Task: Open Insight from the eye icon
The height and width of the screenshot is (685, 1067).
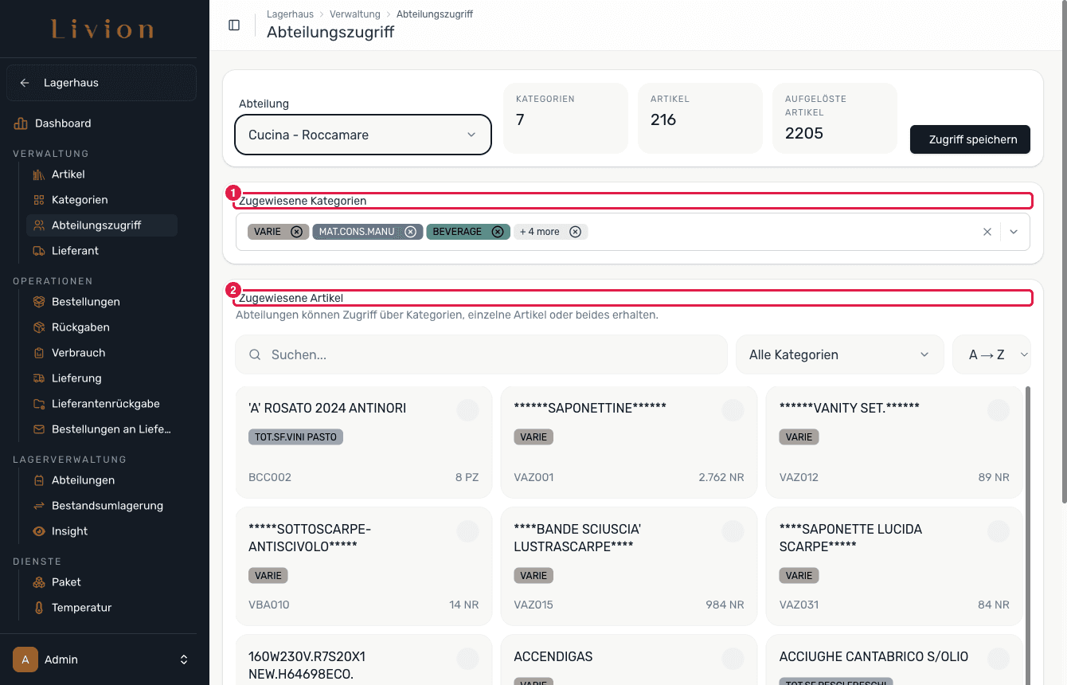Action: tap(39, 531)
